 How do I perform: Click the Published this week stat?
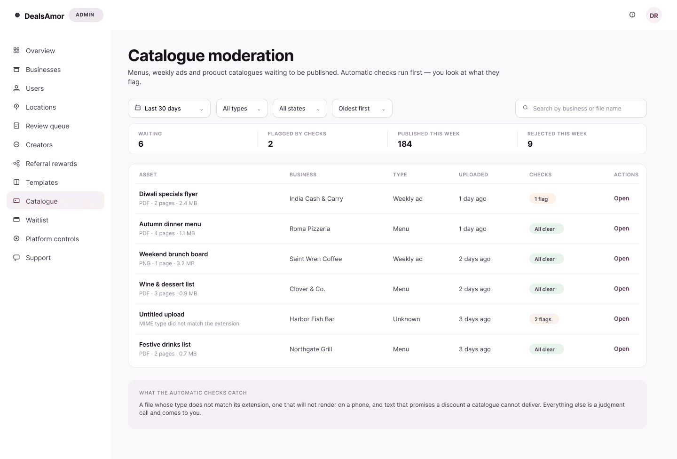(x=452, y=139)
